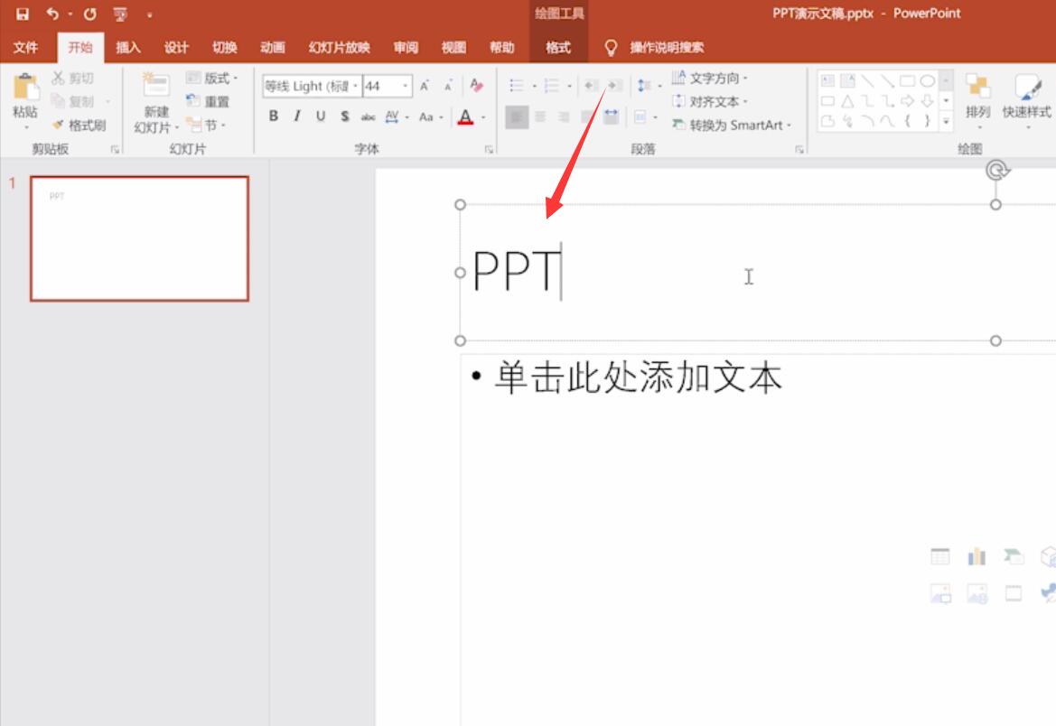Click the bulleted list icon
The height and width of the screenshot is (726, 1056).
coord(517,86)
